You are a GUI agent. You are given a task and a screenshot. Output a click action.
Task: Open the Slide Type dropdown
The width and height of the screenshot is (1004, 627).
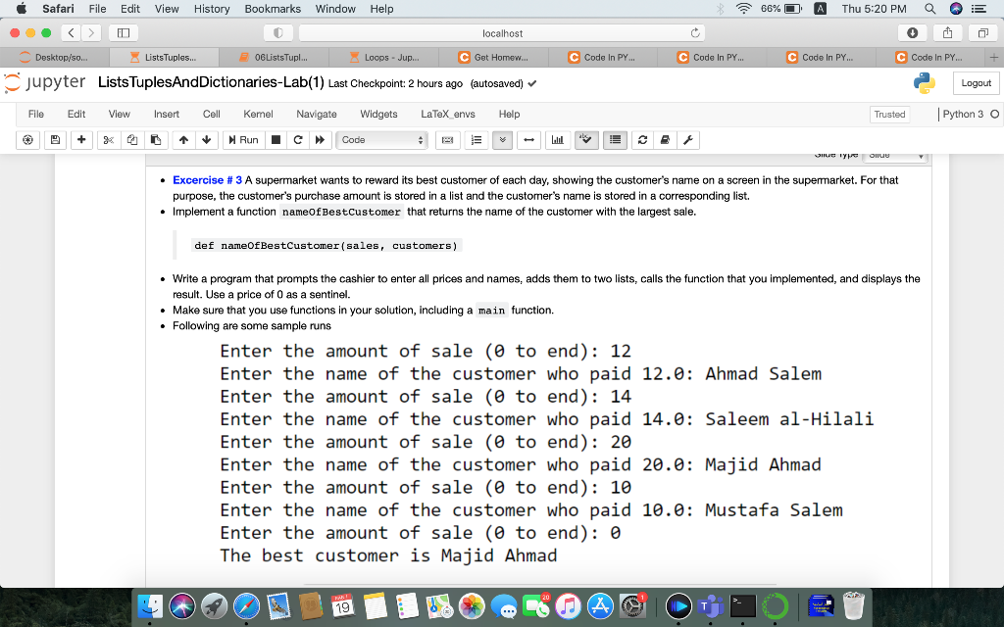click(894, 156)
